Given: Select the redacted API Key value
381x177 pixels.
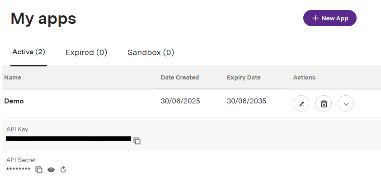Looking at the screenshot, I should point(69,139).
